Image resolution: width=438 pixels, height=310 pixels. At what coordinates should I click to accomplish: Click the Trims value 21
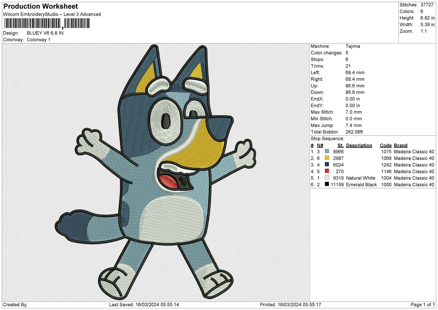tap(348, 66)
